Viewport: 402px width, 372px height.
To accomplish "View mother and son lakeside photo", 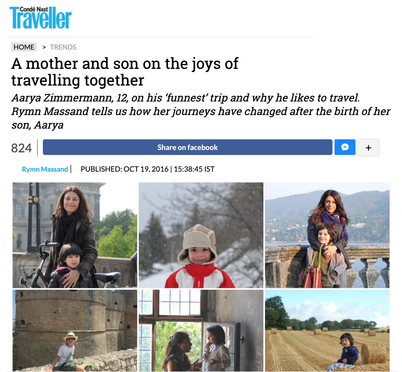I will [x=327, y=235].
